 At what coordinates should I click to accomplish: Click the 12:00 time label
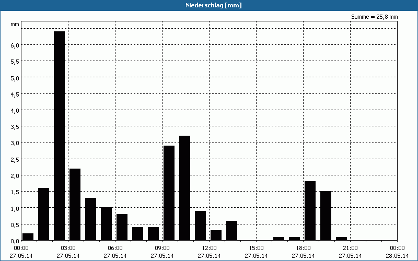pyautogui.click(x=210, y=248)
